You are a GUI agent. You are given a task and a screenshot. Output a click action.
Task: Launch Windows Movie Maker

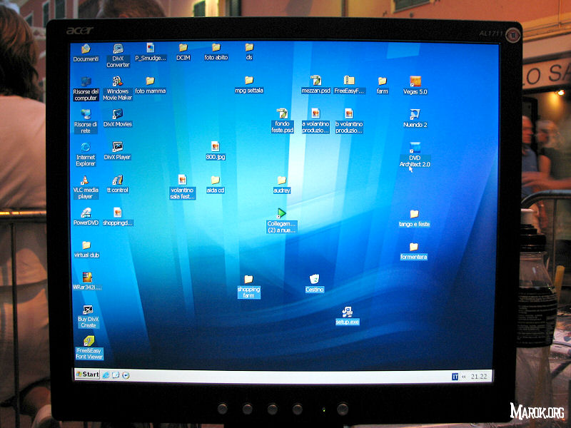pyautogui.click(x=117, y=88)
